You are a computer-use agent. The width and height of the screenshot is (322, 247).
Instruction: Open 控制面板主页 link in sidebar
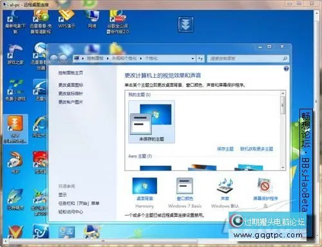[70, 73]
